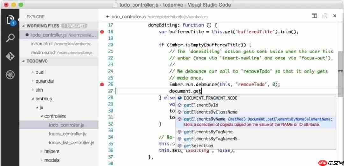Viewport: 344px width, 166px height.
Task: Select getElementsByTagName from suggestion list
Action: coord(208,132)
